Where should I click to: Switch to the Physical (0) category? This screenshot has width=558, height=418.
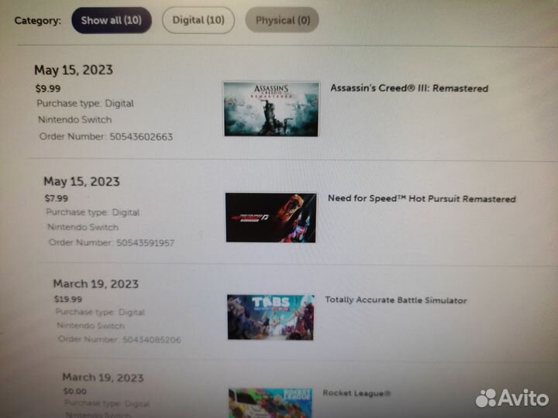tap(281, 20)
